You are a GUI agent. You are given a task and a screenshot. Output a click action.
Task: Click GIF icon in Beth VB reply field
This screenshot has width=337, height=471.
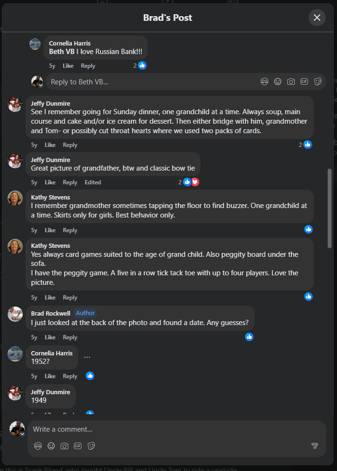(304, 82)
